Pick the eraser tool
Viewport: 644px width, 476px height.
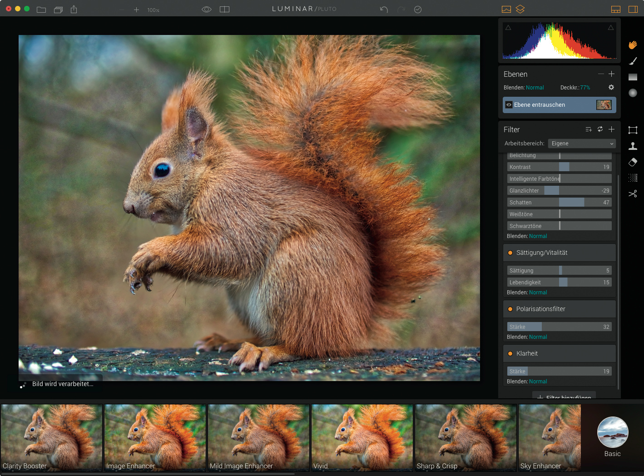pos(633,162)
